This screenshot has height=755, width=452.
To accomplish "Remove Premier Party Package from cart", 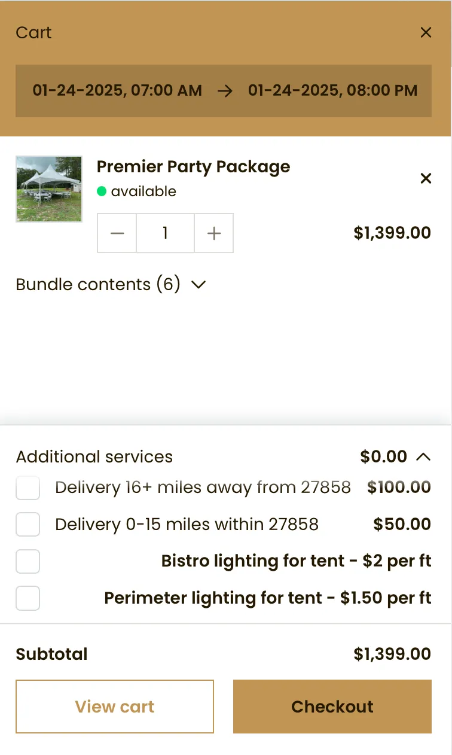I will click(426, 178).
